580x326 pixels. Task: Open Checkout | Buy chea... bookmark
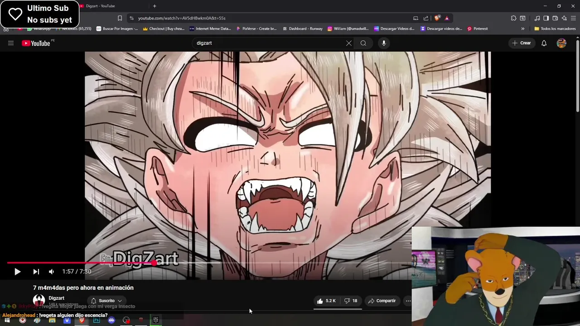point(164,29)
